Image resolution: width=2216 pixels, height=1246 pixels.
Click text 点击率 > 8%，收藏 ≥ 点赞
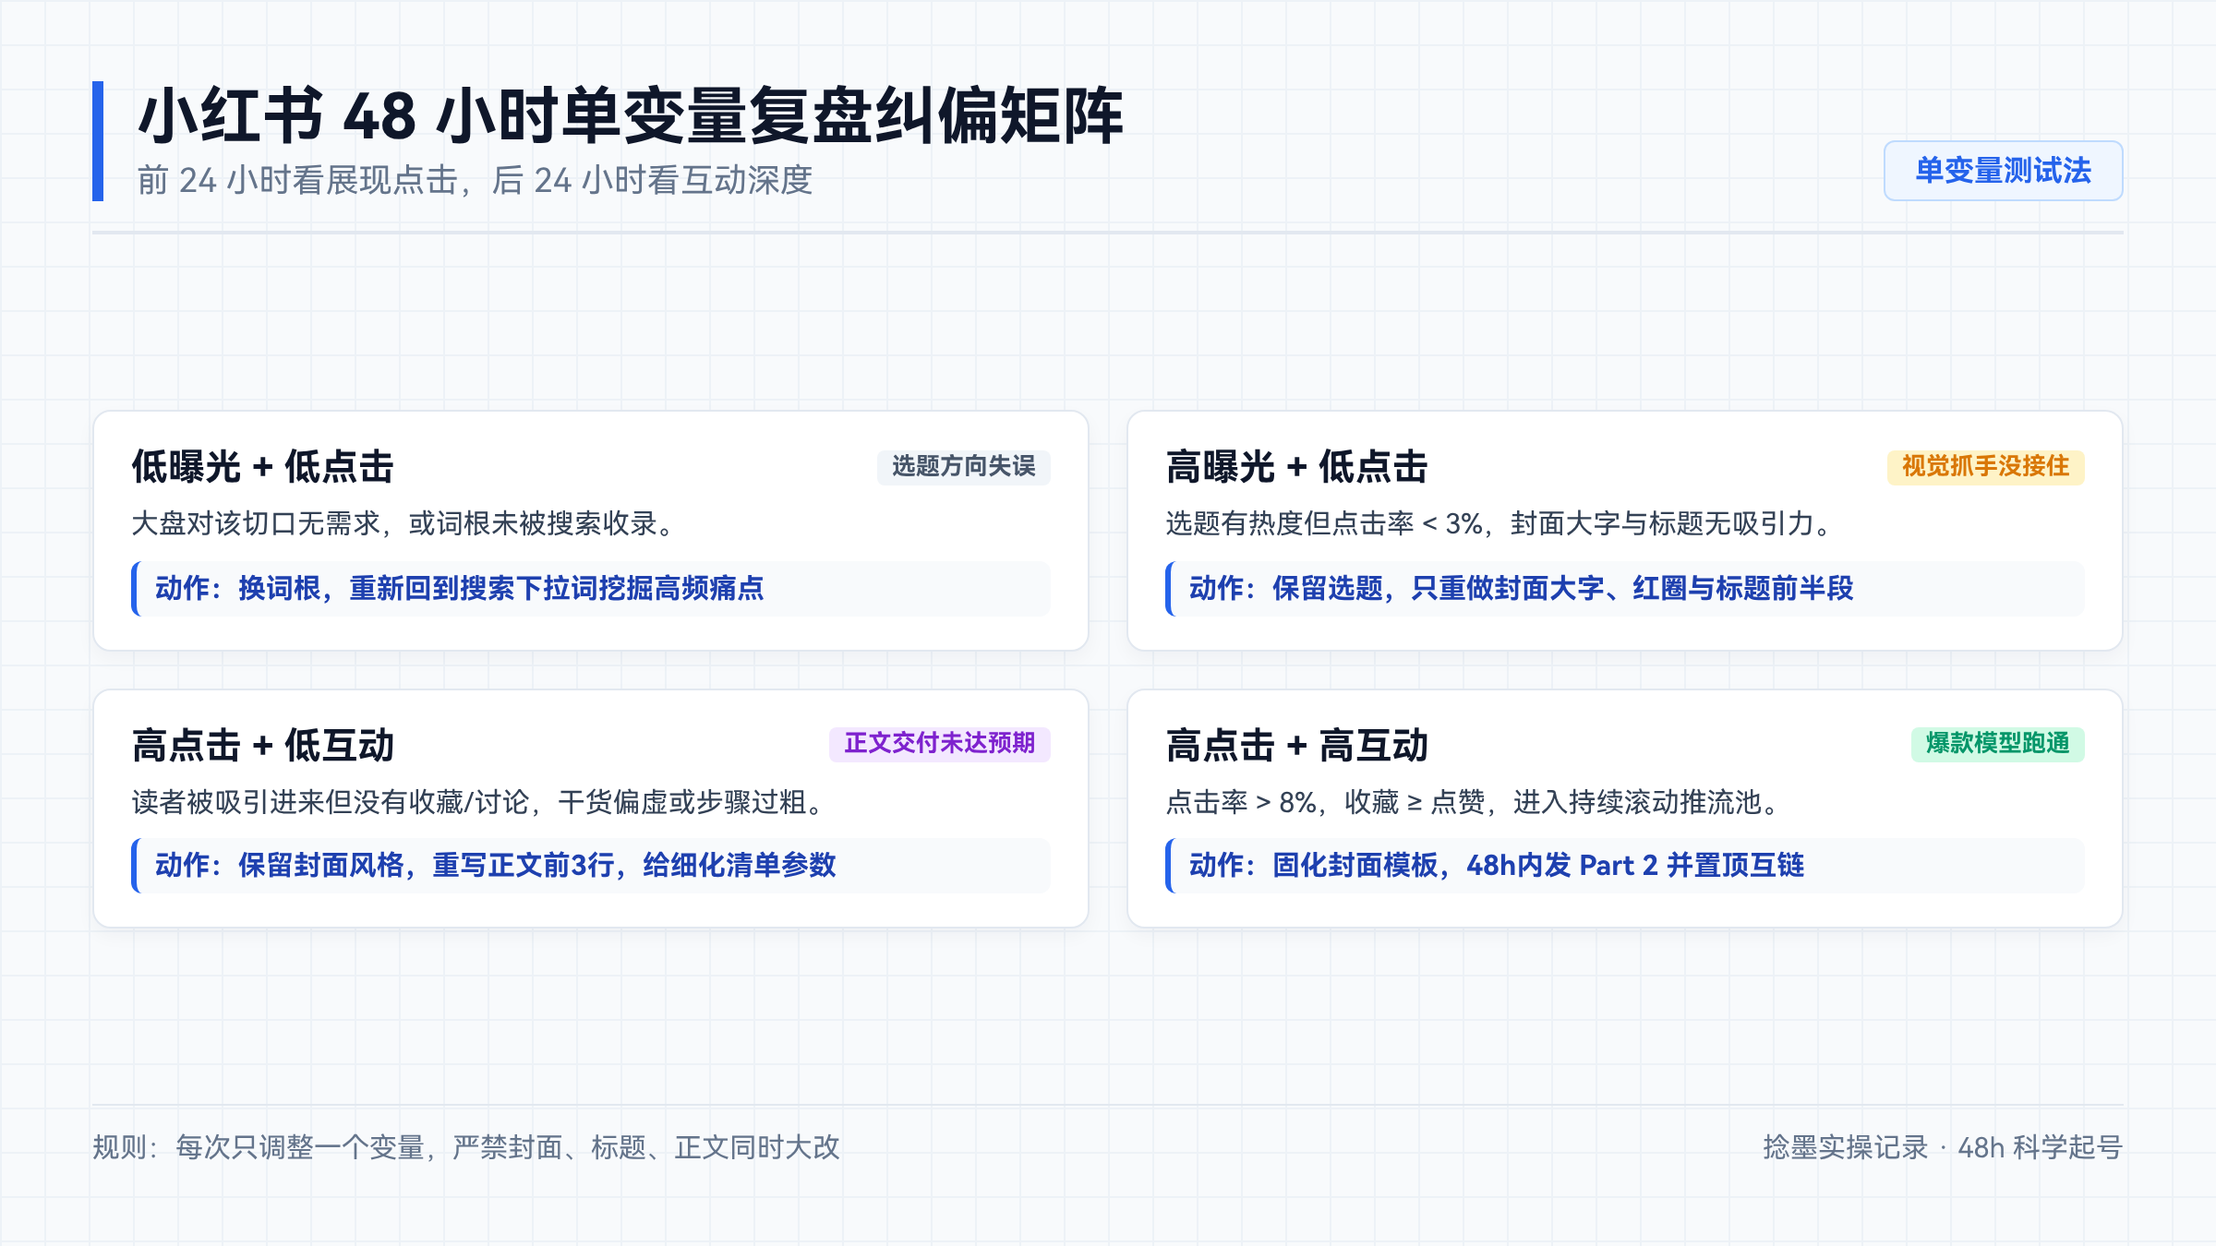(1326, 802)
